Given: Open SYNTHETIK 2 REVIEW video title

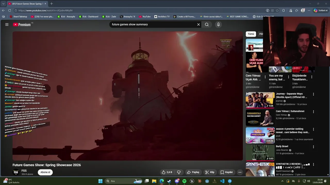Looking at the screenshot, I should tap(293, 165).
